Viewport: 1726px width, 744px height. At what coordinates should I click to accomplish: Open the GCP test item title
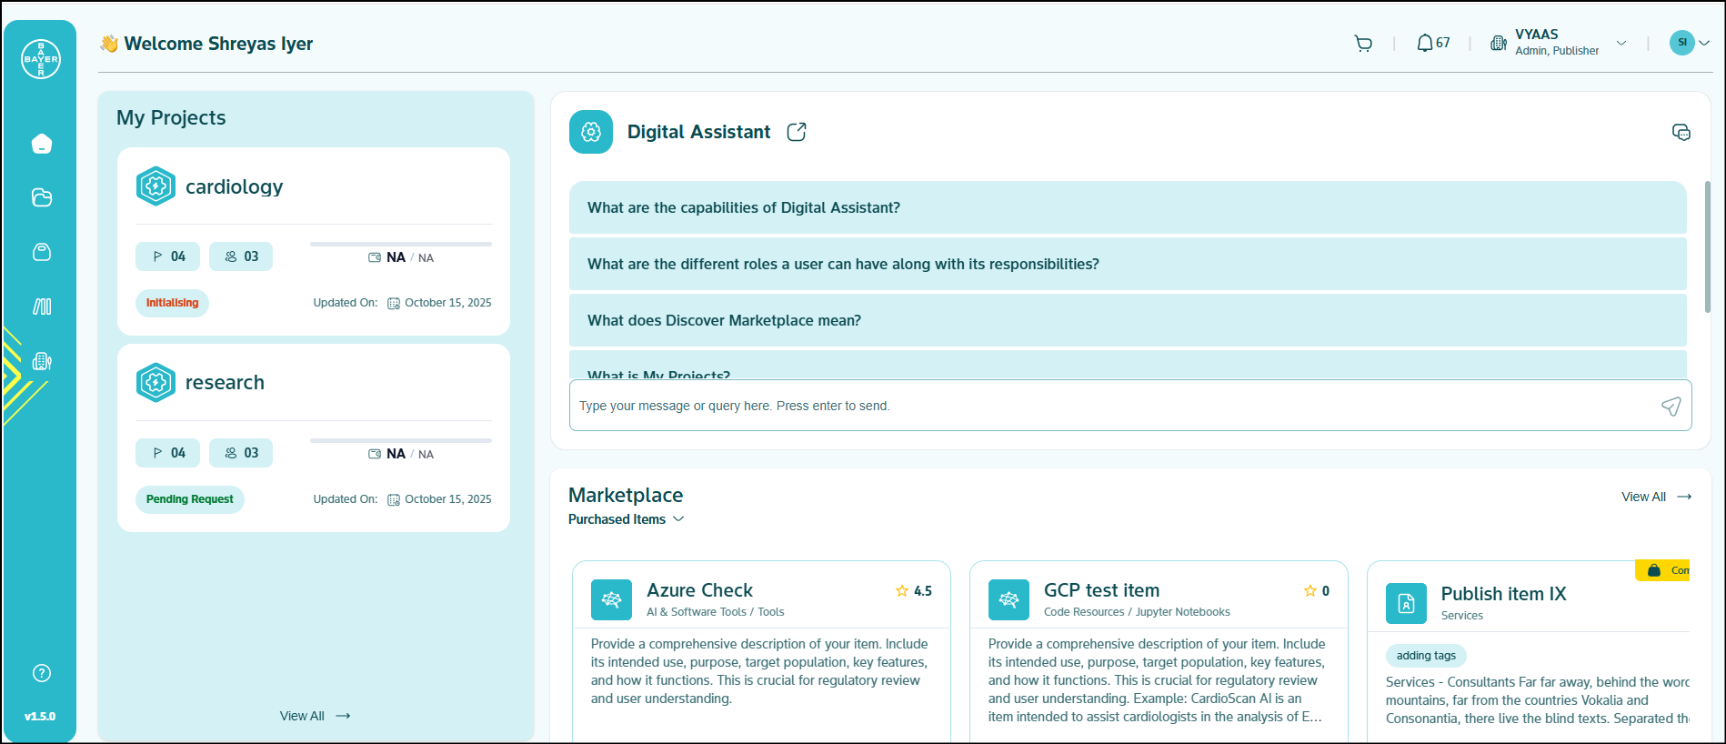pyautogui.click(x=1101, y=590)
